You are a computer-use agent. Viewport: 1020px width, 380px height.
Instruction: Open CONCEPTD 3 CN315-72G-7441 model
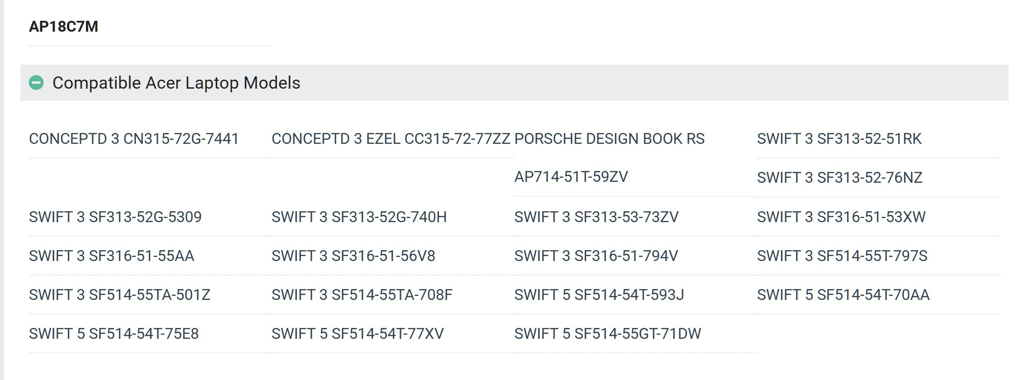[134, 139]
